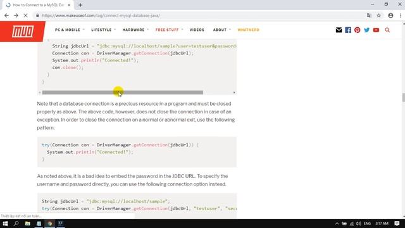Open the Windows notification center
The image size is (405, 228).
point(397,224)
